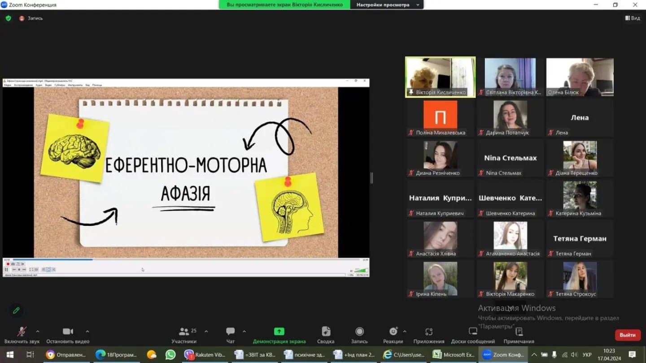Start Демонстрация экрана screen share
Screen dimensions: 646x363
279,335
